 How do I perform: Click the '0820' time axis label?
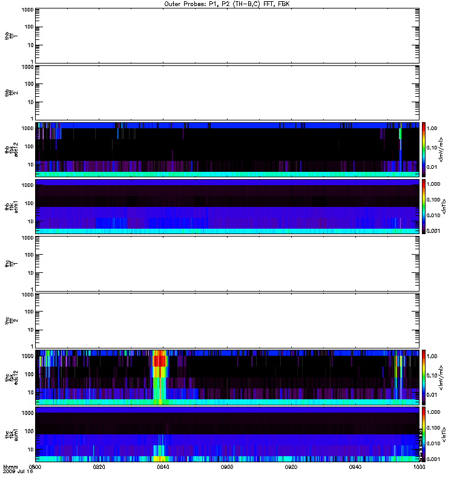pos(99,467)
